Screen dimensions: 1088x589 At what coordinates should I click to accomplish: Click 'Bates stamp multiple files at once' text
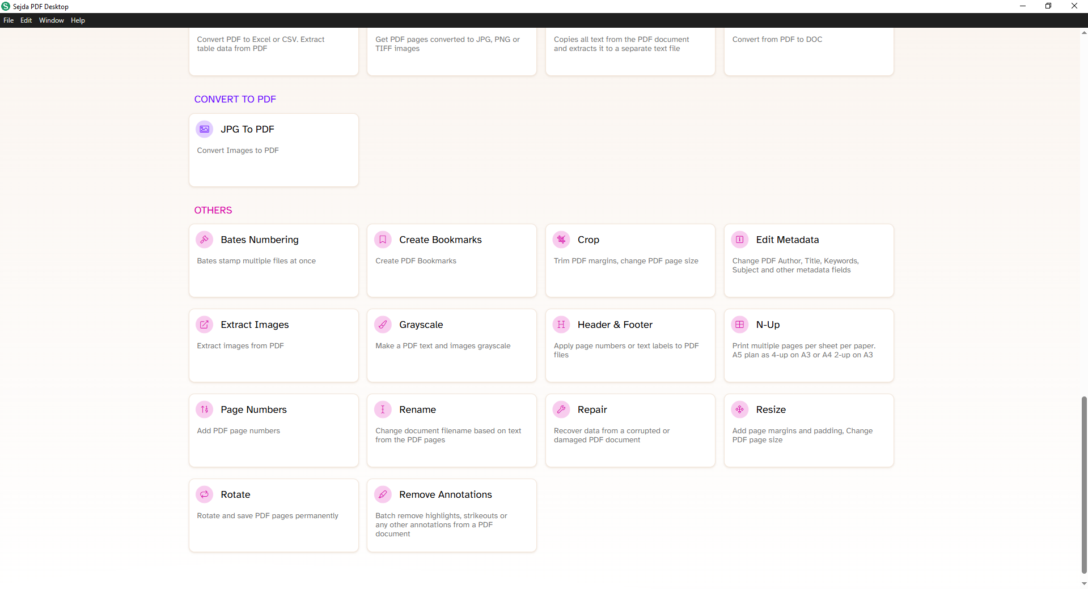256,261
